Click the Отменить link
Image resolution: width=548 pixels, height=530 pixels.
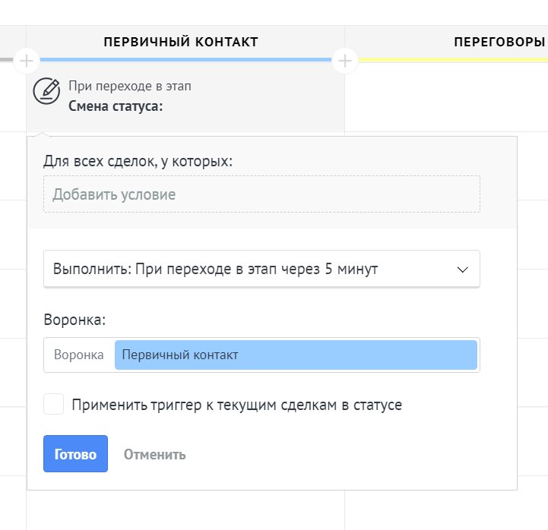(x=154, y=454)
